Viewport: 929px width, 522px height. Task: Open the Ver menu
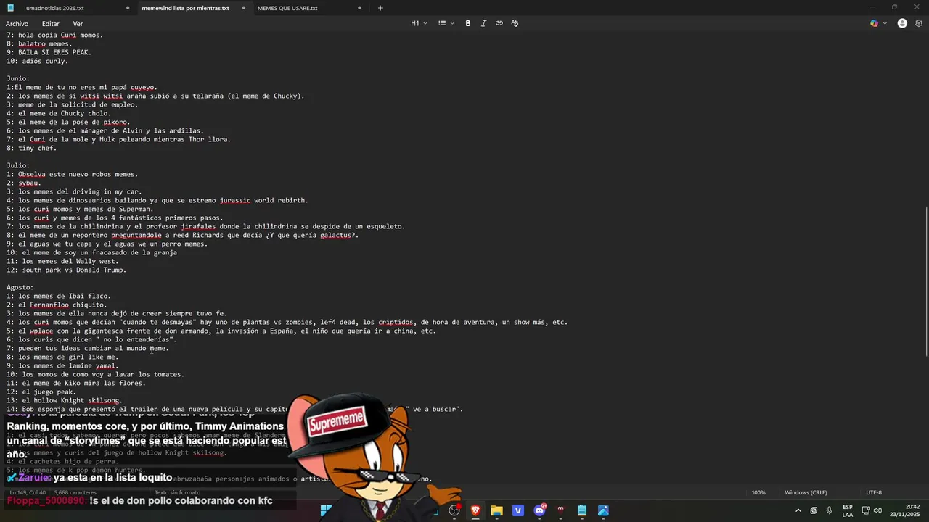(78, 24)
